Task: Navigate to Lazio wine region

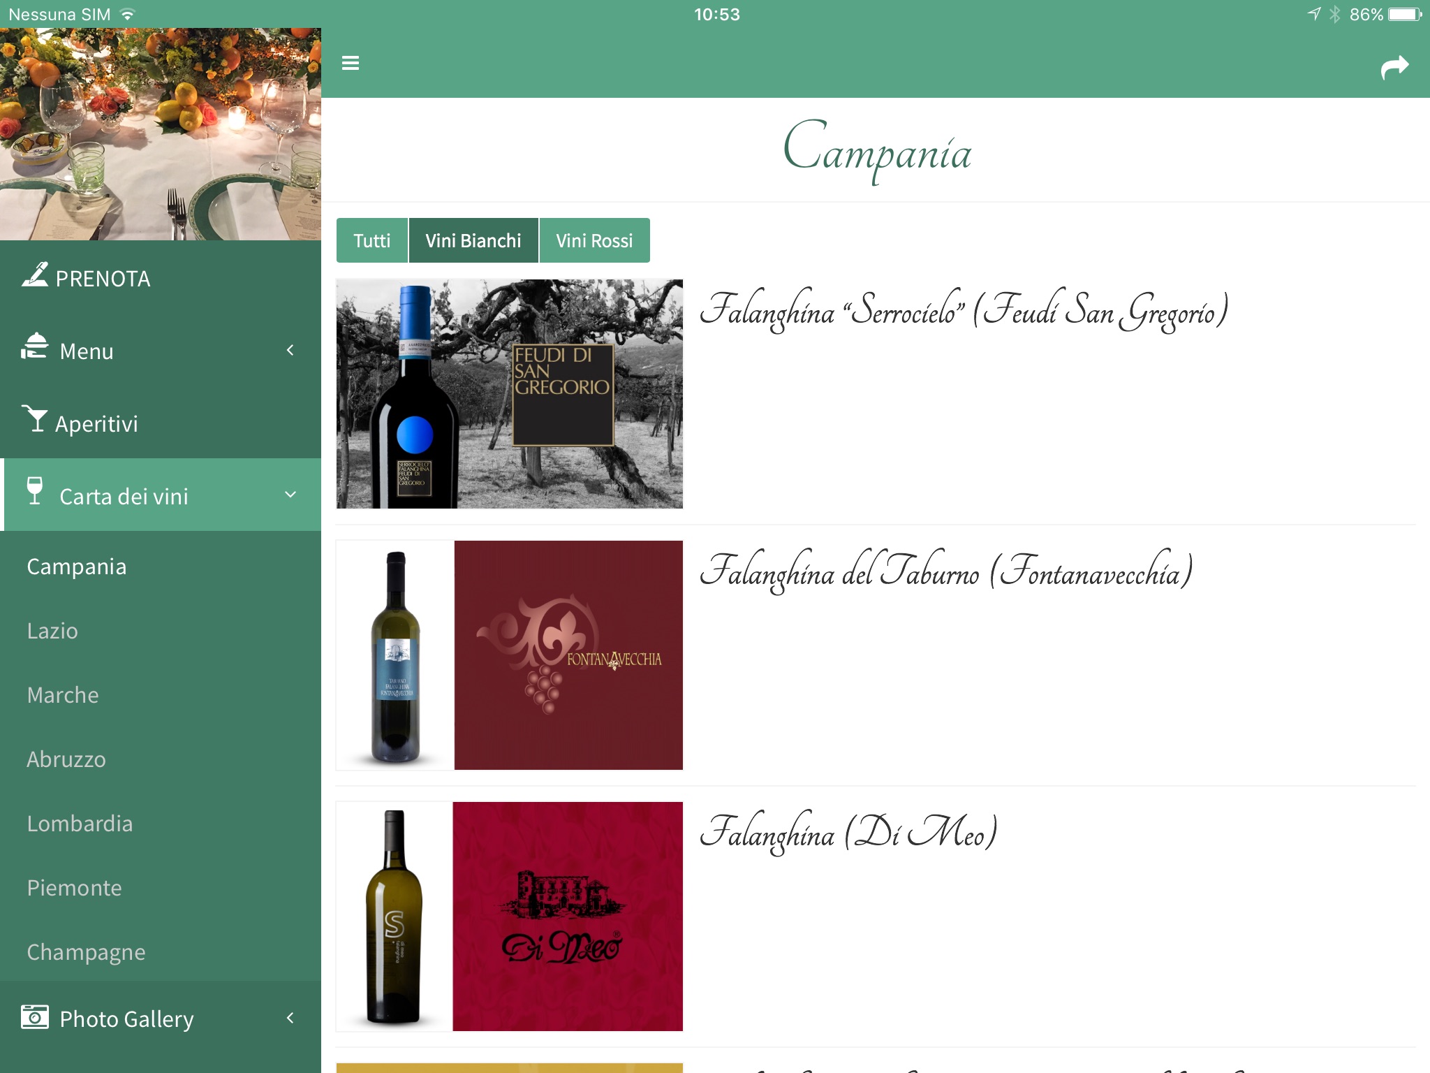Action: tap(53, 630)
